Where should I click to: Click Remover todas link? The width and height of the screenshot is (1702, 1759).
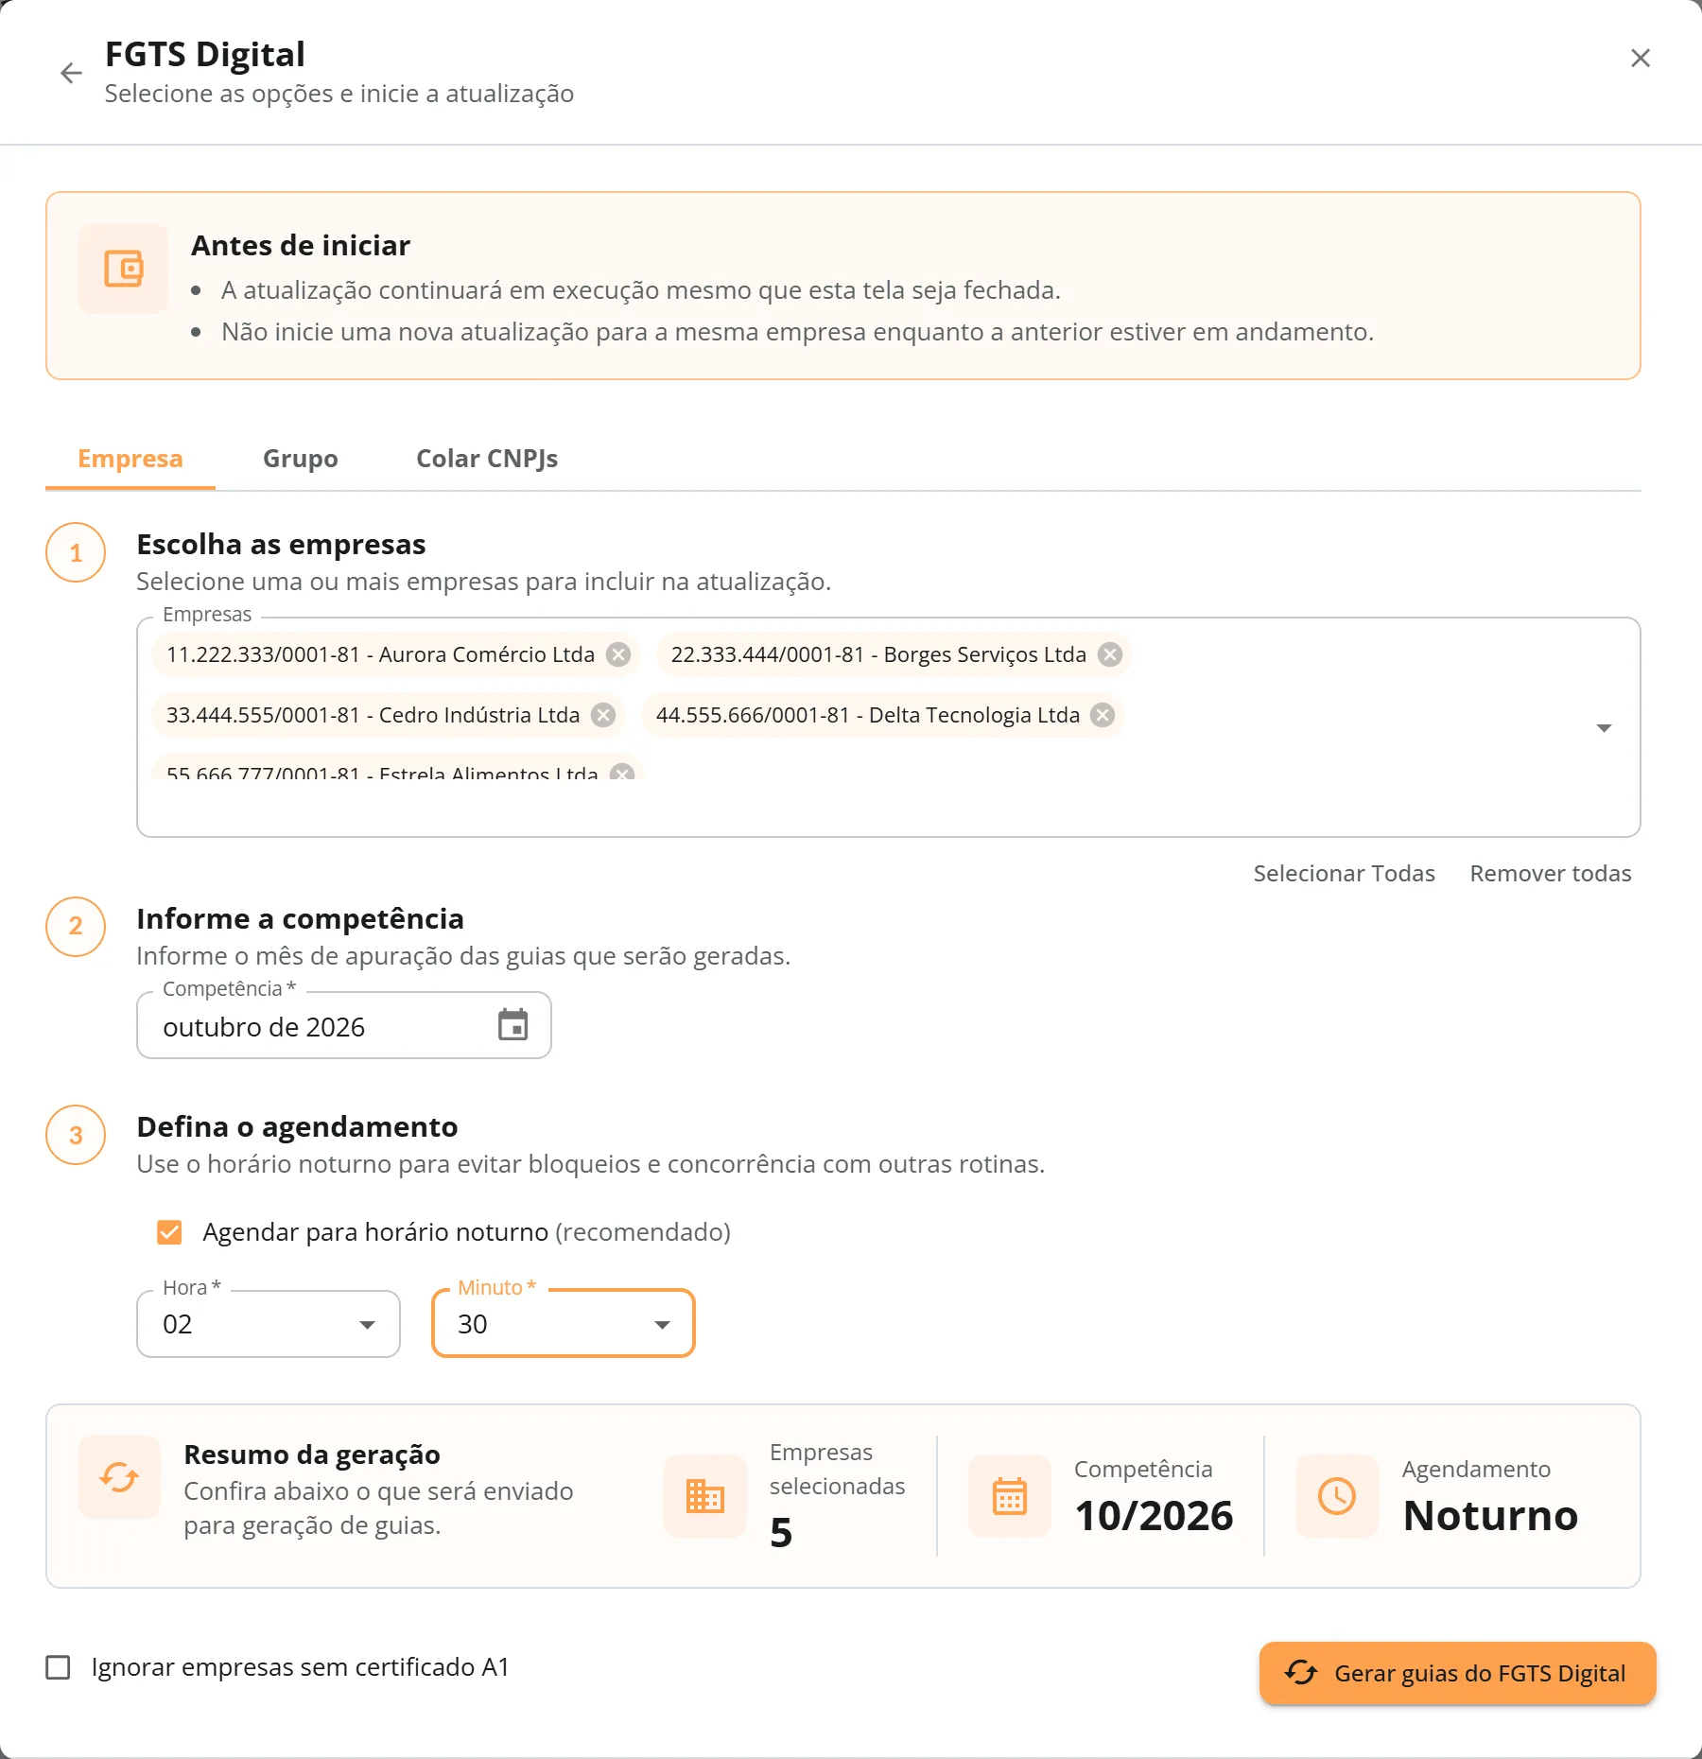[x=1551, y=873]
